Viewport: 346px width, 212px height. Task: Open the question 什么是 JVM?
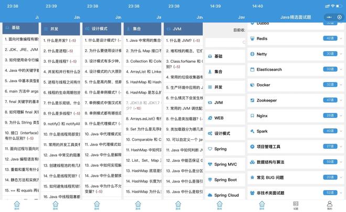(183, 40)
